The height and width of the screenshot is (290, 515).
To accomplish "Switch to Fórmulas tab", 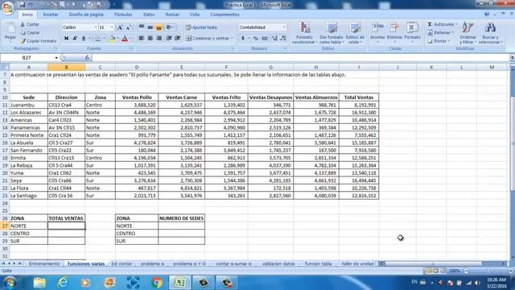I will 123,14.
